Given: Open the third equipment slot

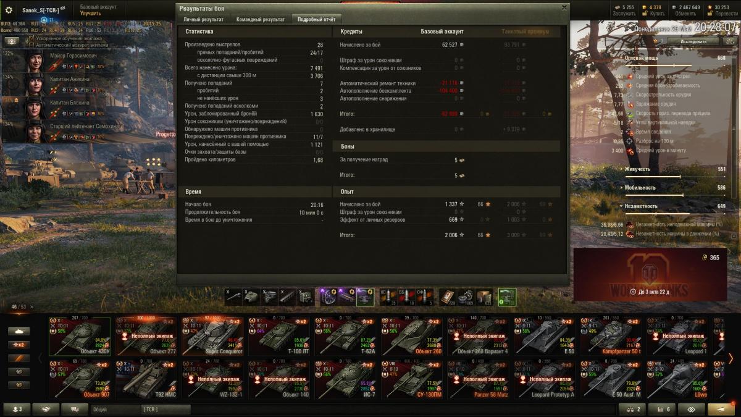Looking at the screenshot, I should [x=365, y=297].
